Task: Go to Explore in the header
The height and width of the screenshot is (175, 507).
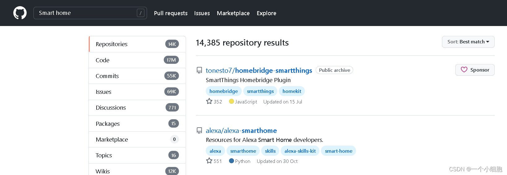Action: point(266,13)
